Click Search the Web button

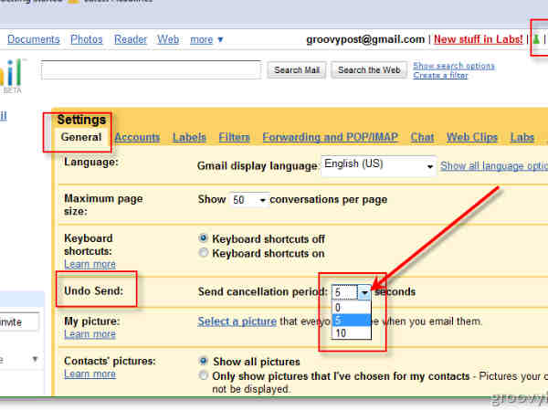point(369,70)
